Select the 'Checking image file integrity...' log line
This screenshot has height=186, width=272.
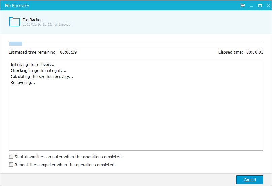tap(38, 71)
